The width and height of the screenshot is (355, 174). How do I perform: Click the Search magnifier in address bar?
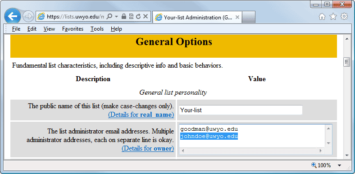pyautogui.click(x=109, y=16)
